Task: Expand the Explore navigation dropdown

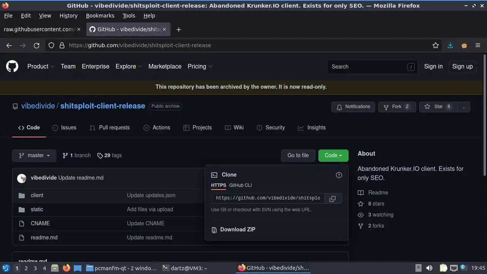Action: click(x=129, y=67)
